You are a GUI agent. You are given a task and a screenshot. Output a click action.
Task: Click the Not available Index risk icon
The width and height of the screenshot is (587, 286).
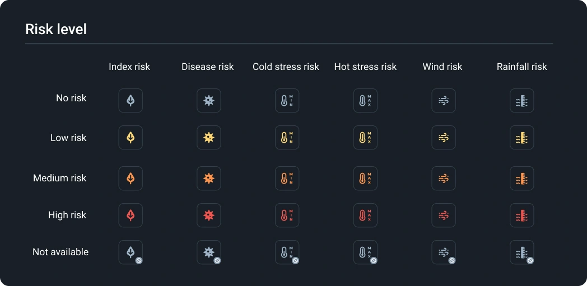(131, 252)
